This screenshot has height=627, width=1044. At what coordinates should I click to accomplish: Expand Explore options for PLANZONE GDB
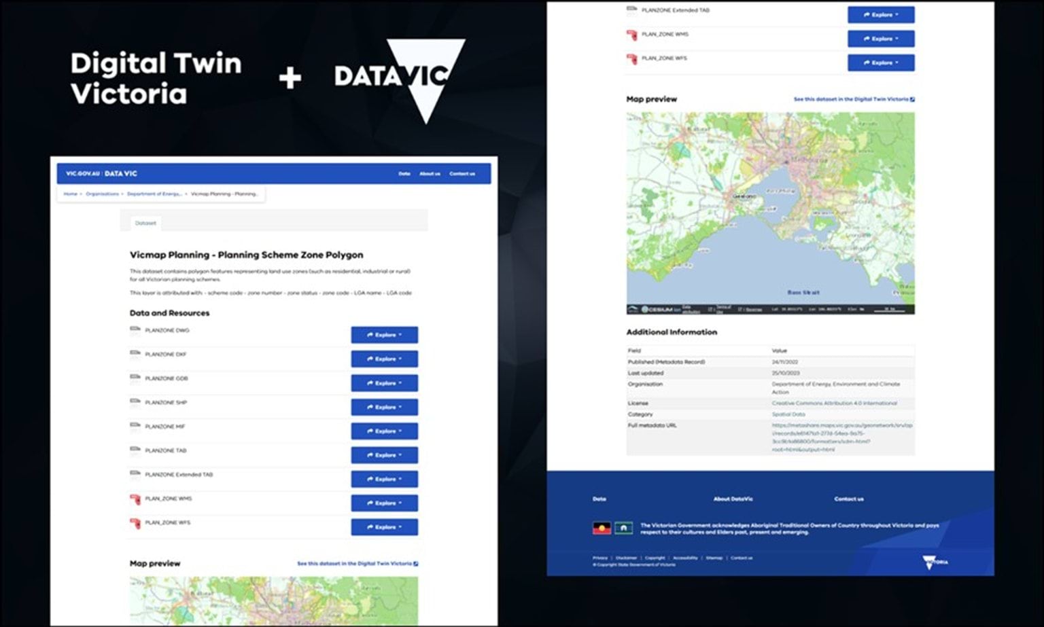coord(384,383)
